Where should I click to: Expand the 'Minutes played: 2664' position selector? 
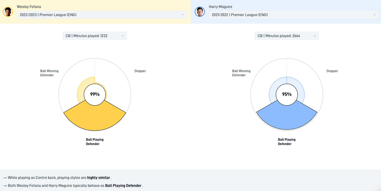click(287, 36)
